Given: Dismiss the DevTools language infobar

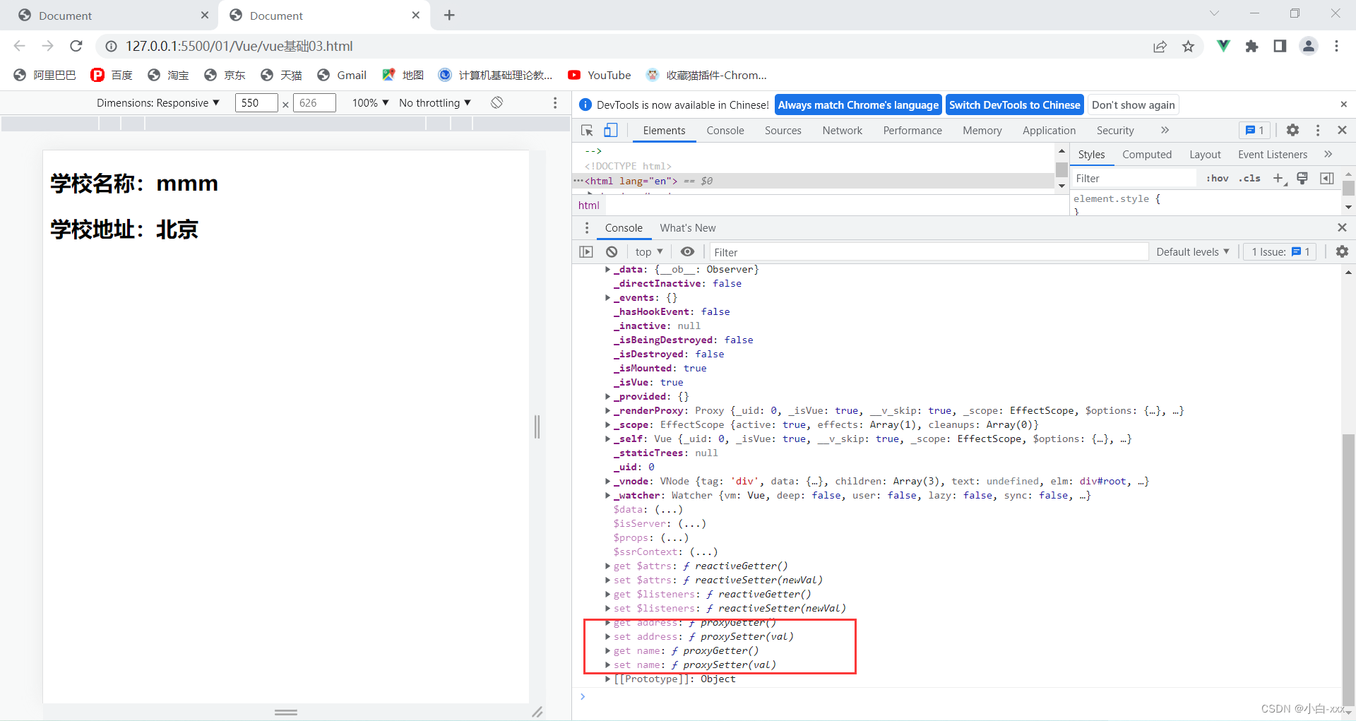Looking at the screenshot, I should tap(1343, 105).
